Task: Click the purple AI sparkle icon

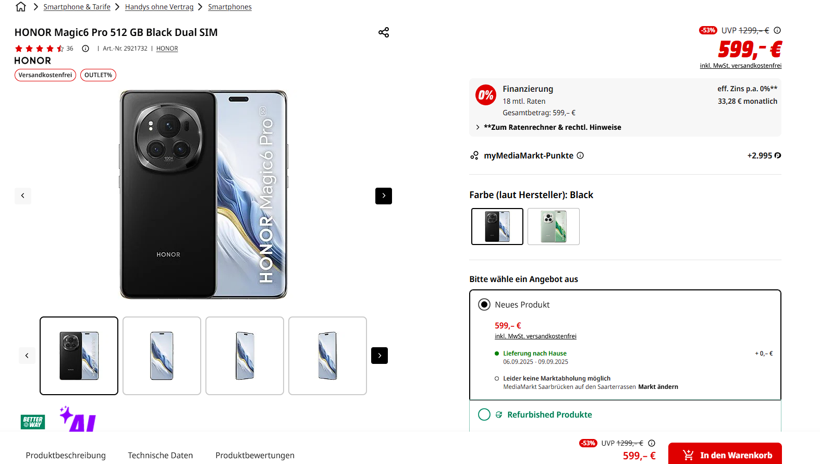Action: coord(78,419)
